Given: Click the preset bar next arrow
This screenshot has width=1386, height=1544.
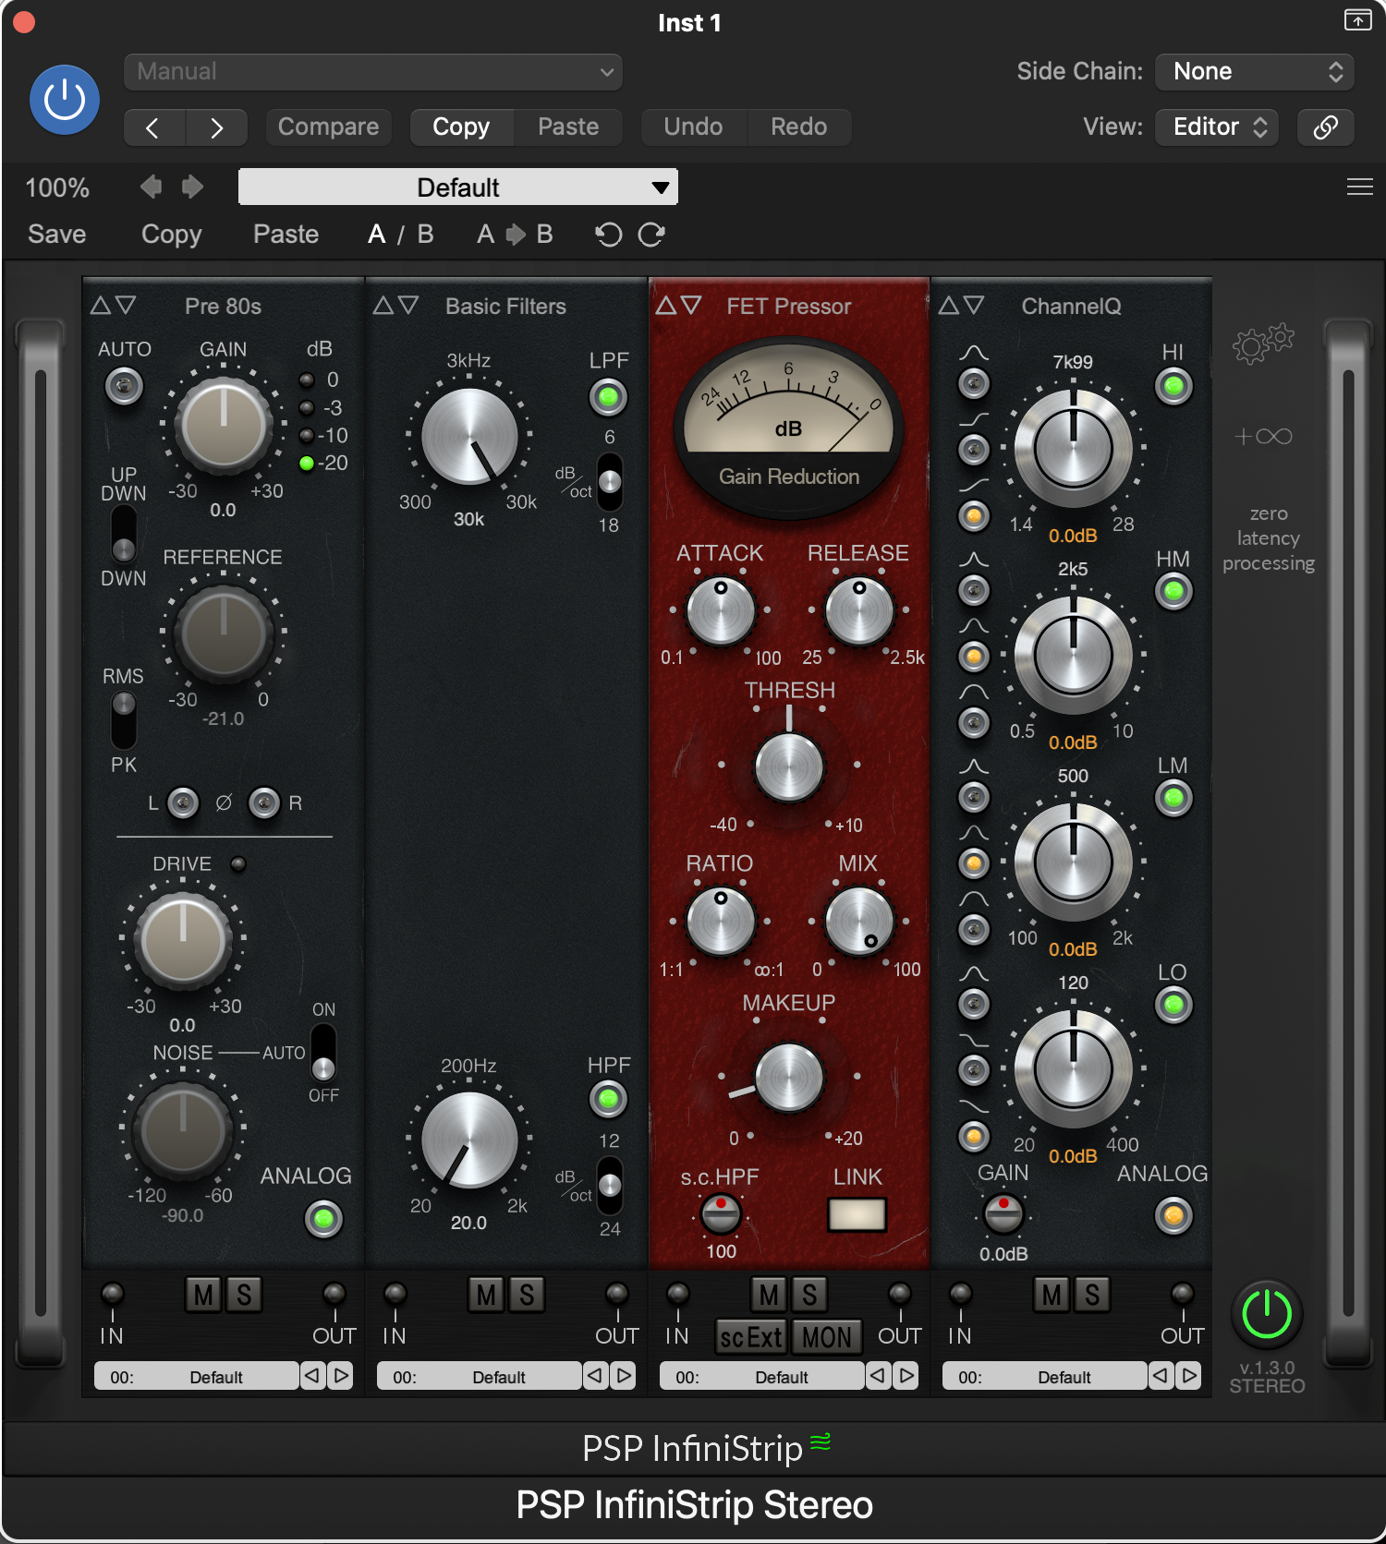Looking at the screenshot, I should tap(192, 187).
